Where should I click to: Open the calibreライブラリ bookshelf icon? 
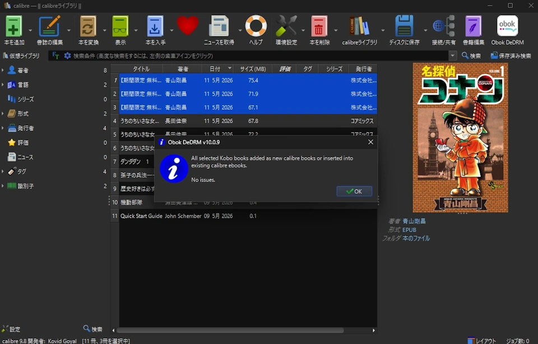[x=359, y=26]
